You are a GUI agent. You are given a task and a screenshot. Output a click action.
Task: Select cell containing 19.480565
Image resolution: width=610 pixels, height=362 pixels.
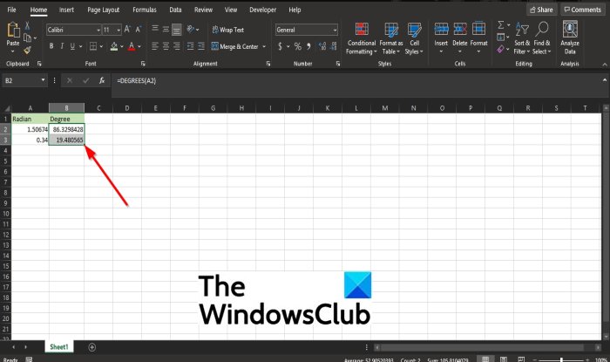[x=66, y=140]
